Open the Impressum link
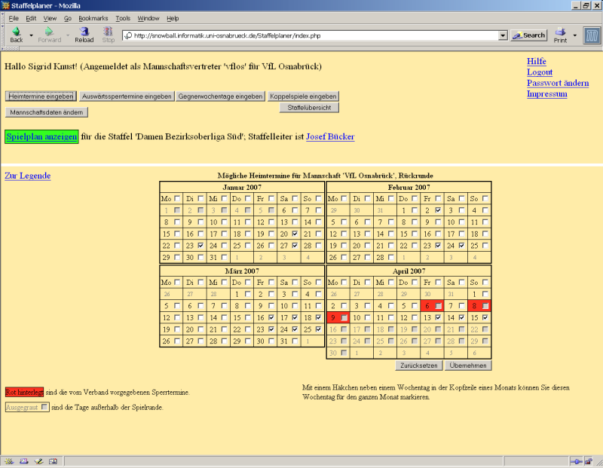603x468 pixels. point(547,94)
